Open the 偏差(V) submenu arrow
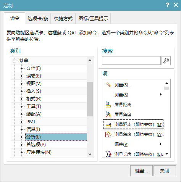 tap(161, 144)
